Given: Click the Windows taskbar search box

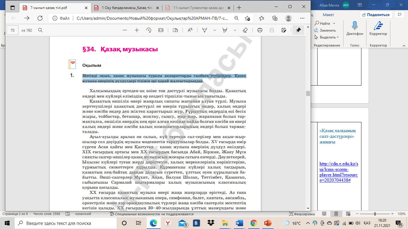Looking at the screenshot, I should click(x=66, y=223).
